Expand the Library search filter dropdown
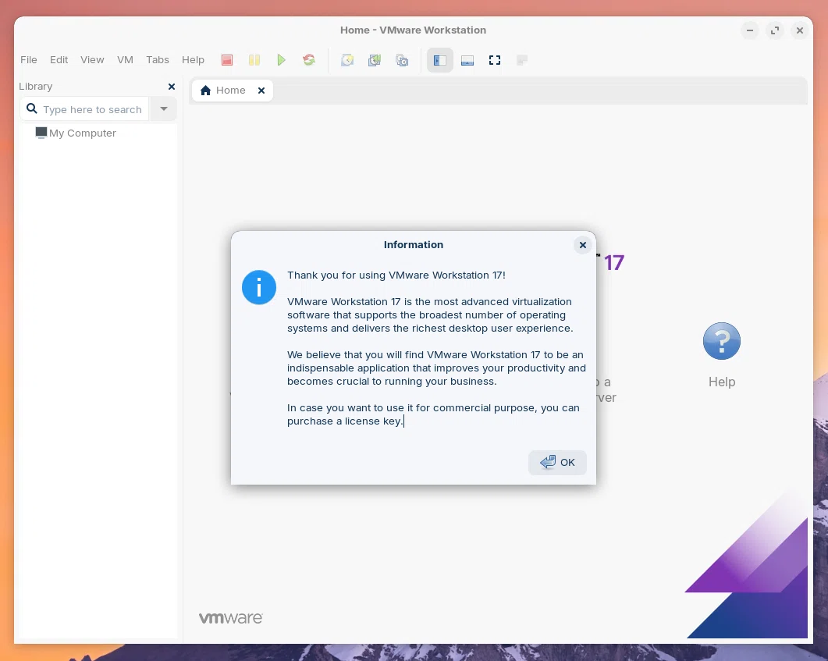Image resolution: width=828 pixels, height=661 pixels. point(164,108)
